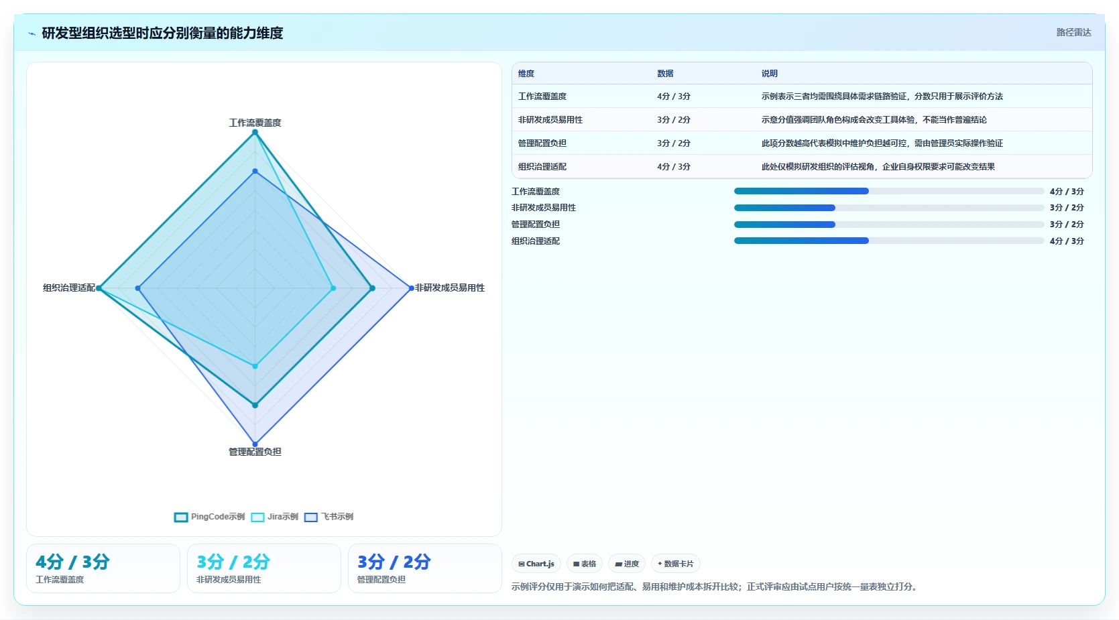This screenshot has width=1119, height=620.
Task: Click 飞书示例 data point on 非研发成员易用性 axis
Action: click(x=412, y=288)
